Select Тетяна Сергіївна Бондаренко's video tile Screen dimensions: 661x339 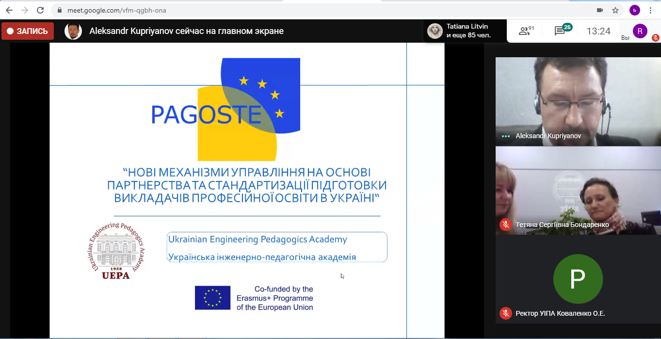pos(578,191)
